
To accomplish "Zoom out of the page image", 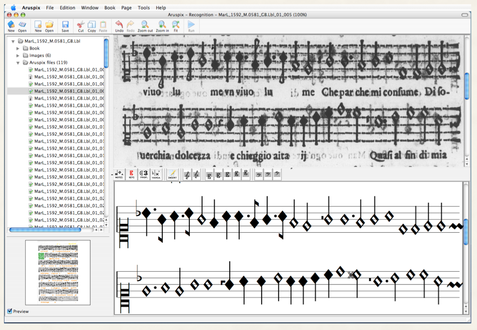I will pyautogui.click(x=145, y=26).
